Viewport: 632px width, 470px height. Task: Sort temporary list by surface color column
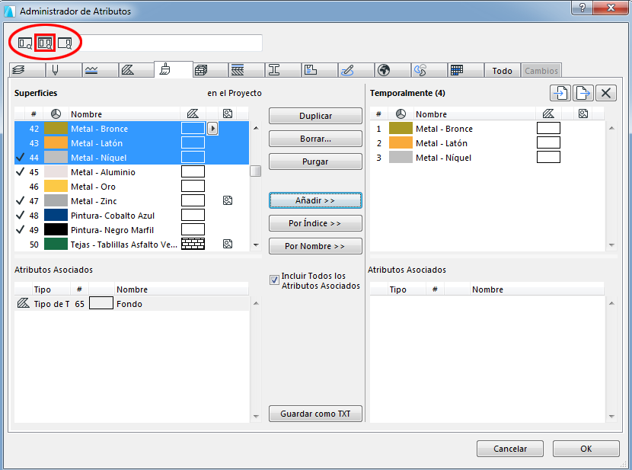(x=401, y=114)
